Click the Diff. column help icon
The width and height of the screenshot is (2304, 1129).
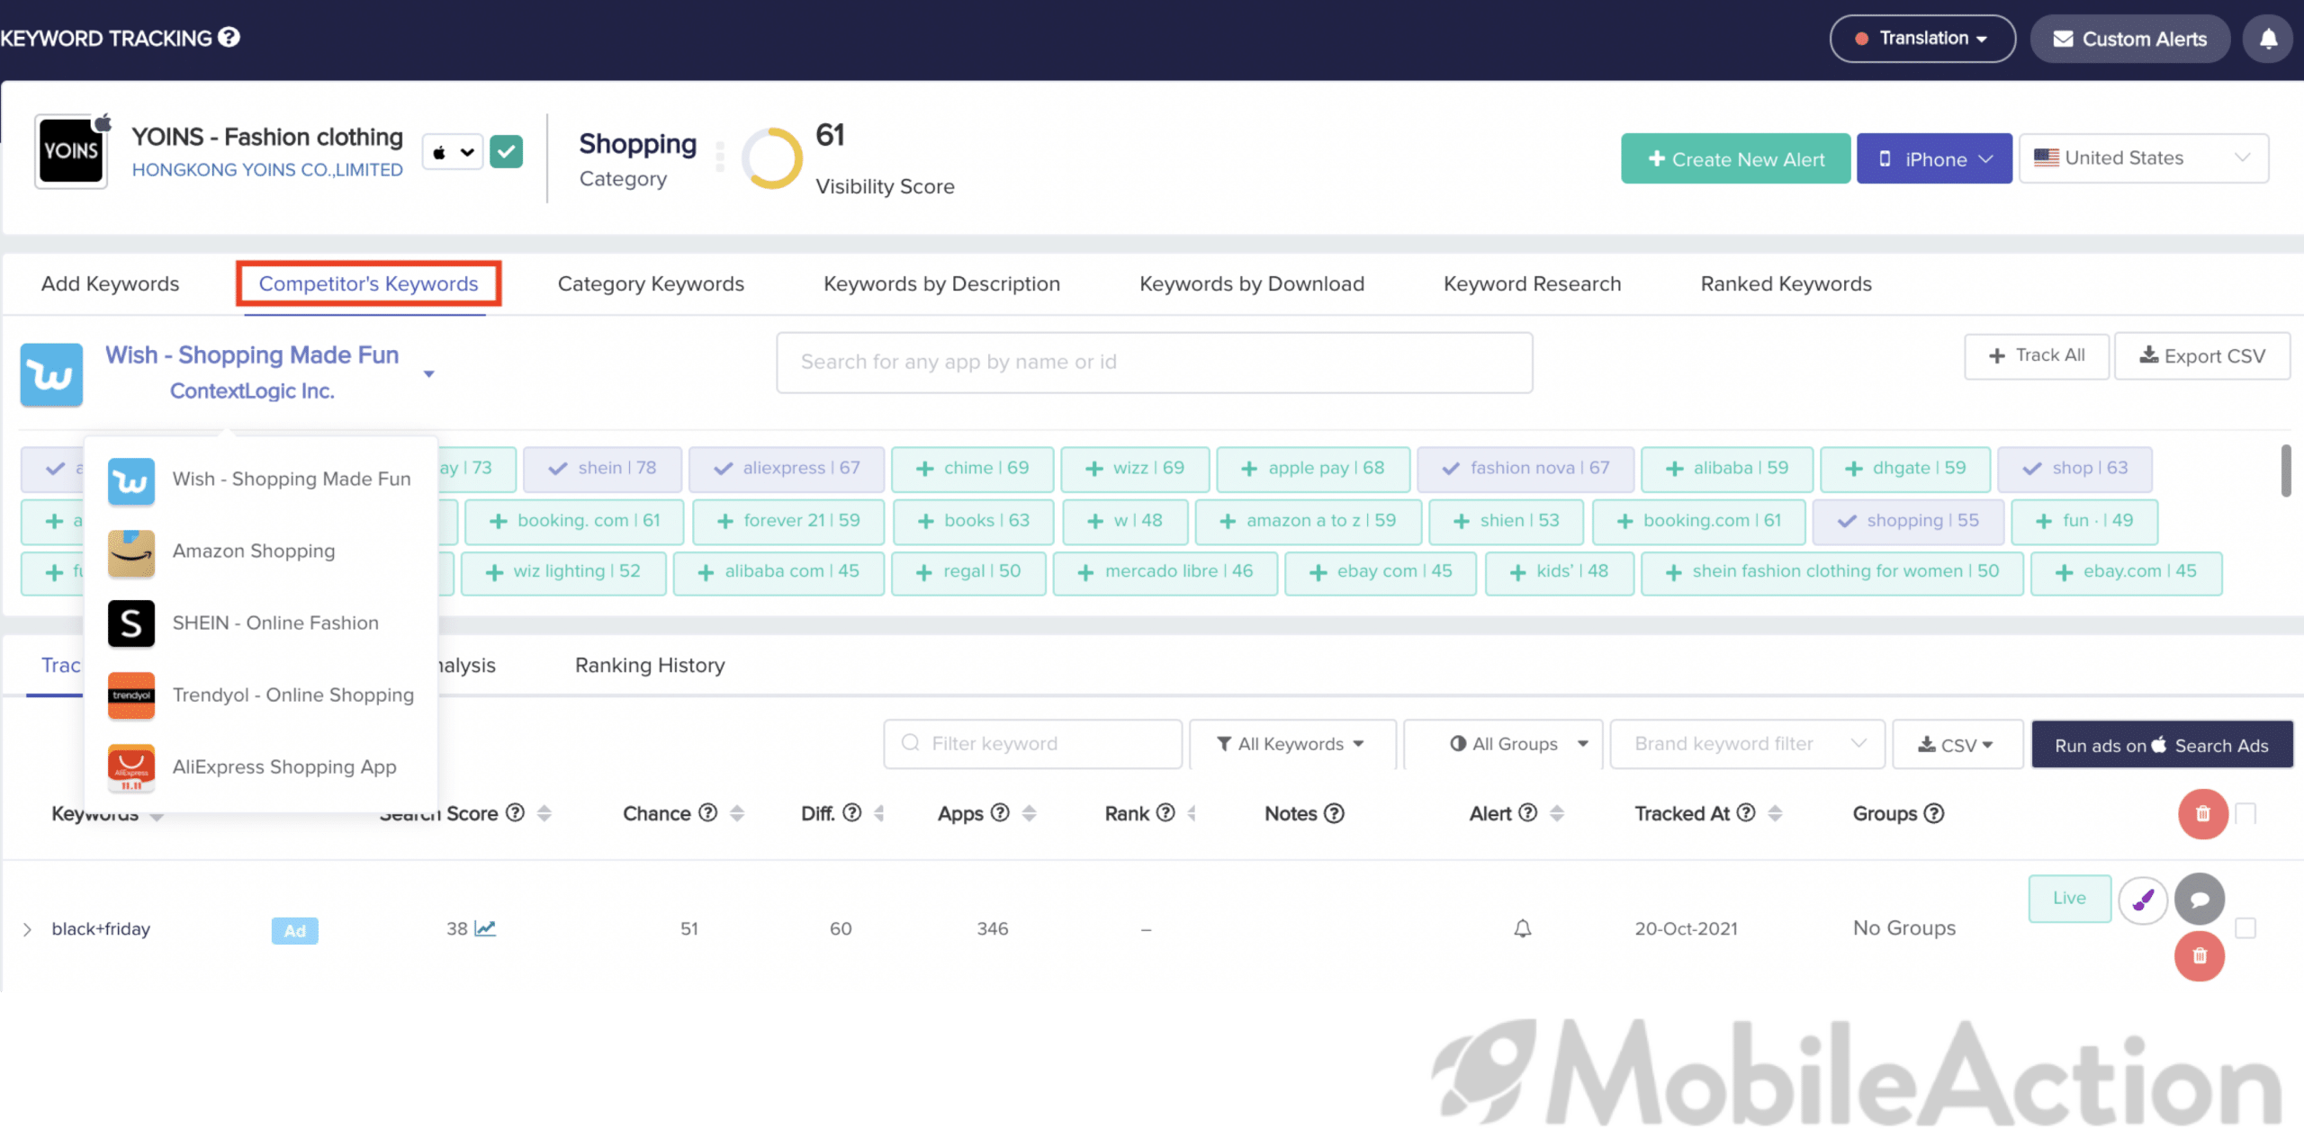tap(851, 813)
